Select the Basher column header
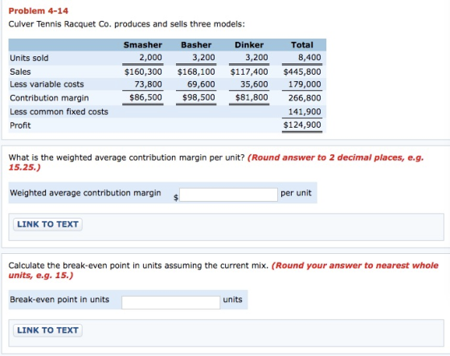The height and width of the screenshot is (356, 450). click(196, 45)
